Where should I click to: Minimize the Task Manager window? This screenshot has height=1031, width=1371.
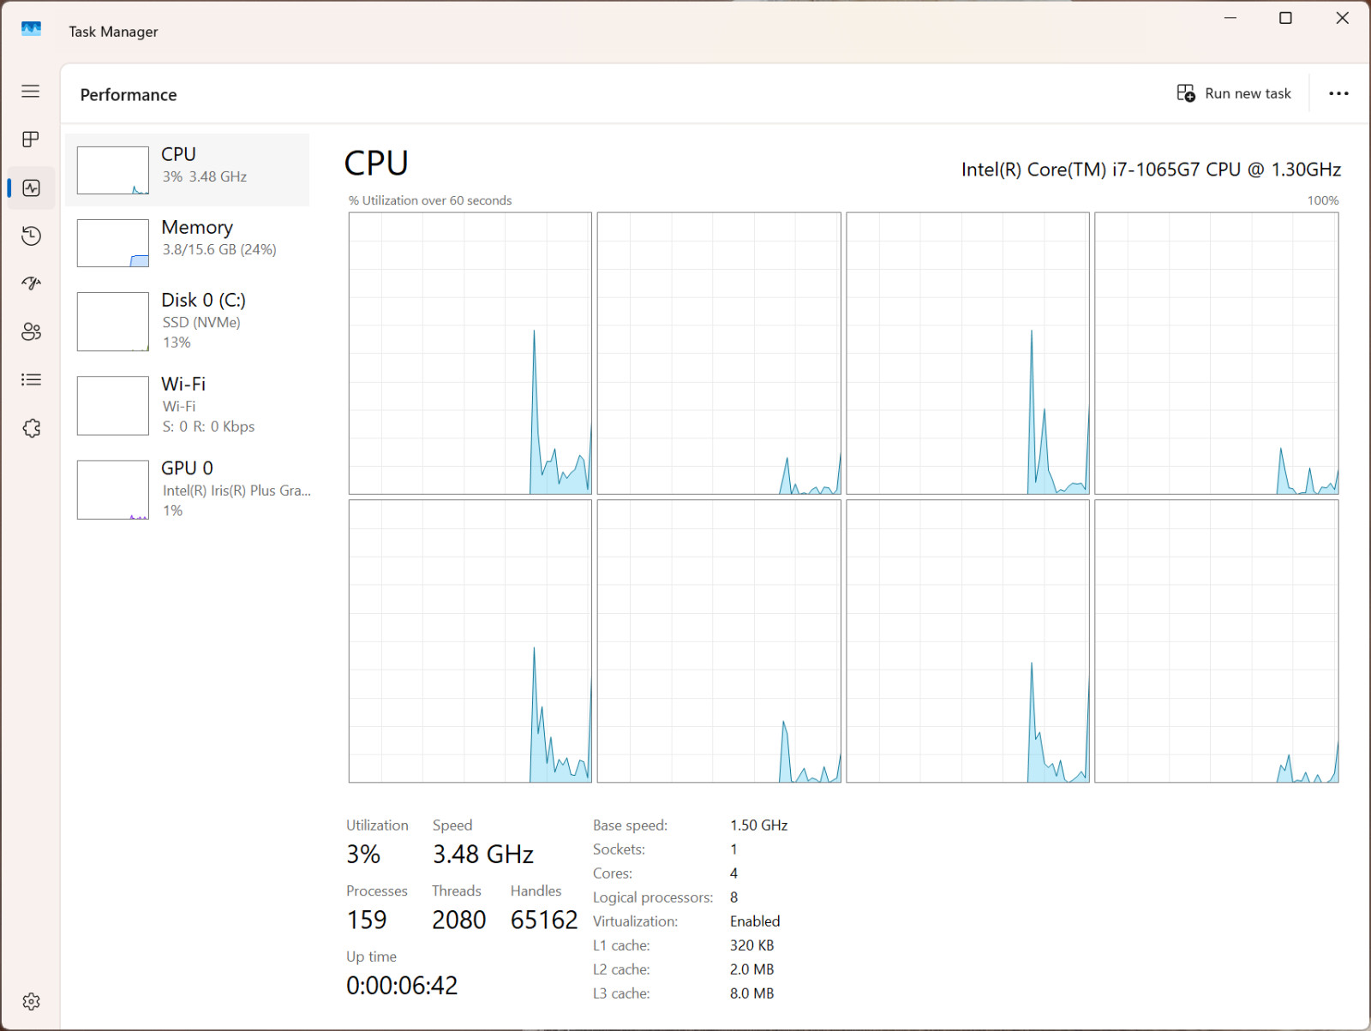tap(1230, 18)
